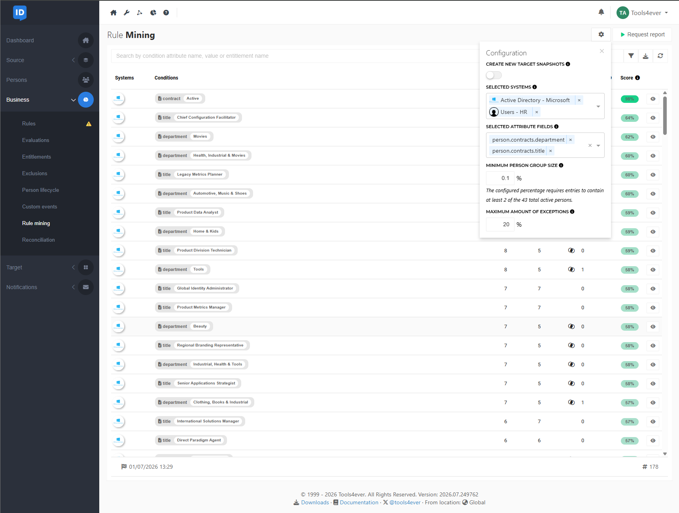Click info icon next to Maximum Amount of Exceptions

pyautogui.click(x=572, y=212)
